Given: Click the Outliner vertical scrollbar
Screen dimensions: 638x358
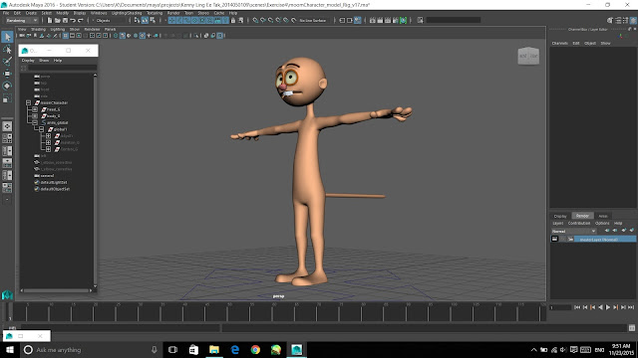Looking at the screenshot, I should [x=95, y=181].
